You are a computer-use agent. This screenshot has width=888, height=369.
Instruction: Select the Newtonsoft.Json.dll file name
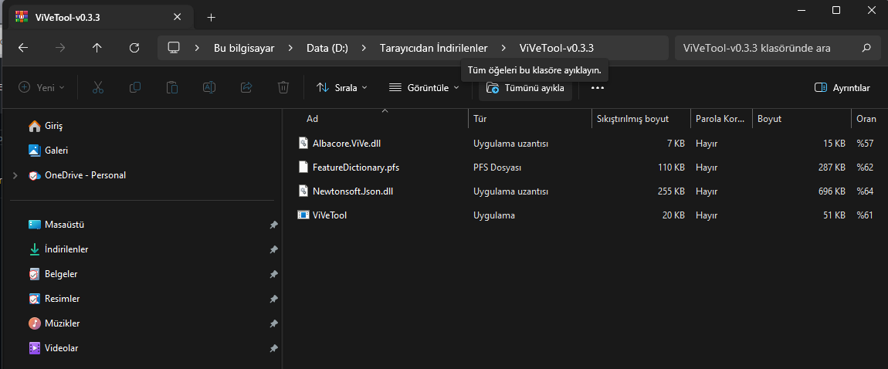(353, 191)
